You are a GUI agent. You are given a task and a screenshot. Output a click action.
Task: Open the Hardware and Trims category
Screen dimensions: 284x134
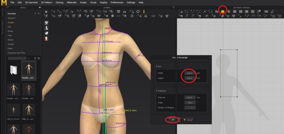(16, 53)
